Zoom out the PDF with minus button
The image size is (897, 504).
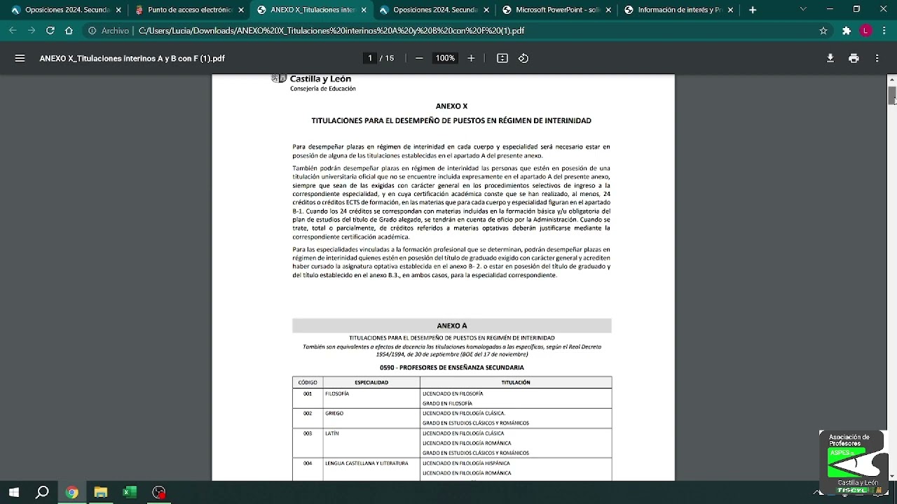point(419,58)
